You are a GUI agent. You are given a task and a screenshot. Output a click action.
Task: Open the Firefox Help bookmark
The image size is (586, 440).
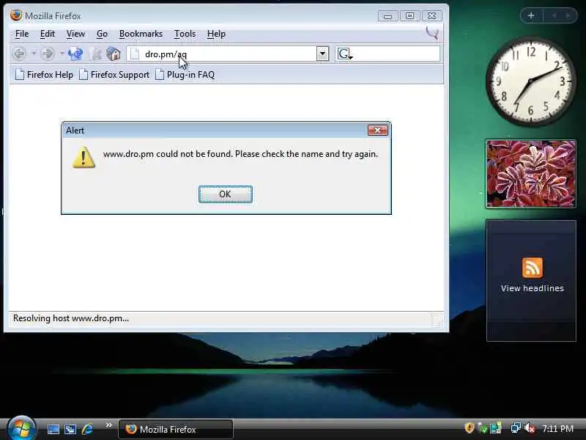tap(44, 75)
